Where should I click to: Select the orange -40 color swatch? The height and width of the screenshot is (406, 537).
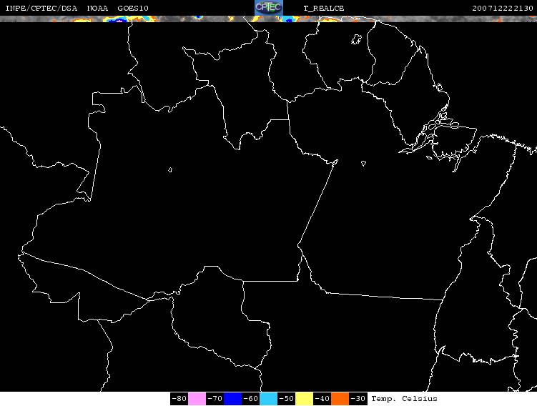[340, 398]
